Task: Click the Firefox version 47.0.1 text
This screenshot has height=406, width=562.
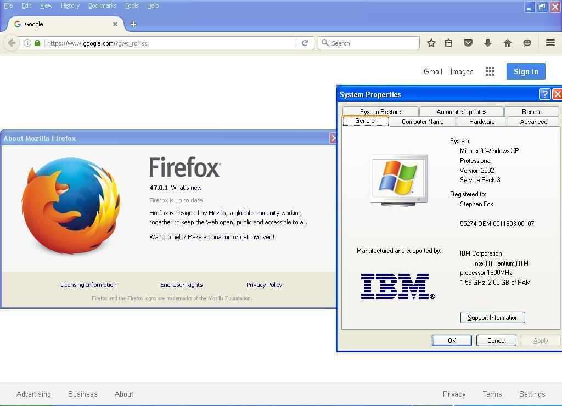Action: tap(159, 188)
